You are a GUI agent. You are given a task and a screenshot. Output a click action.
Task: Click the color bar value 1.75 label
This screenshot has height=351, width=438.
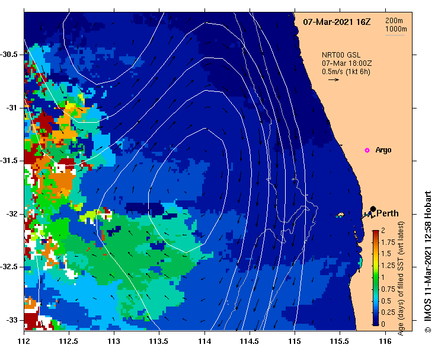point(388,242)
